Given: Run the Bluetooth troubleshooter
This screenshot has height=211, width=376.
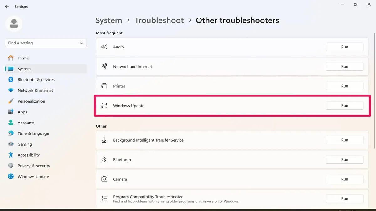Looking at the screenshot, I should click(x=345, y=160).
